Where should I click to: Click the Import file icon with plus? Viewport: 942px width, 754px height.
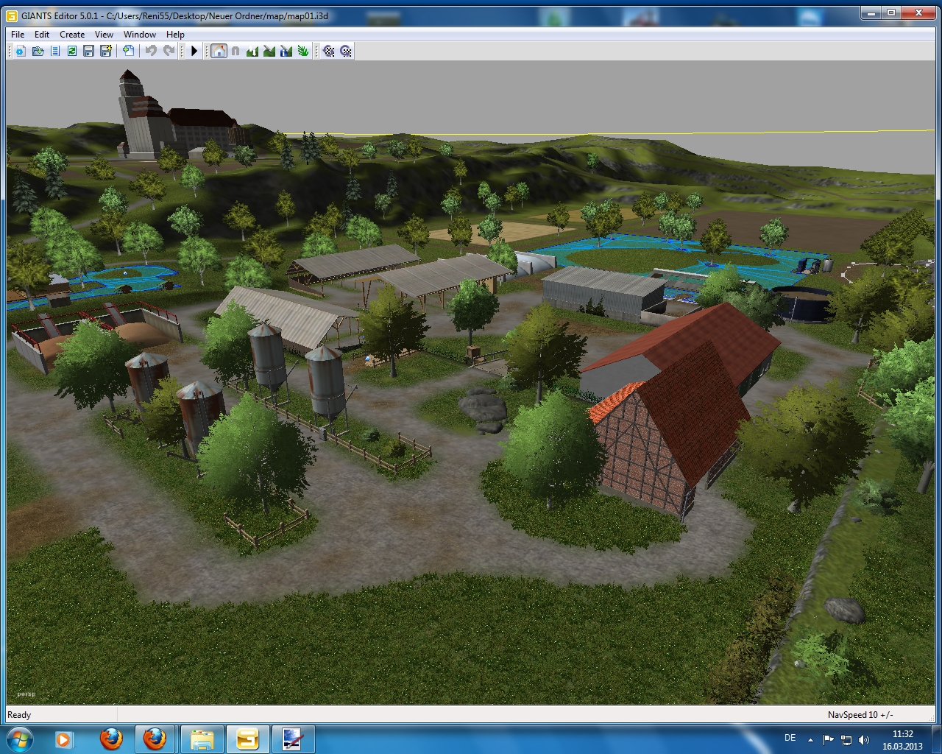(129, 51)
